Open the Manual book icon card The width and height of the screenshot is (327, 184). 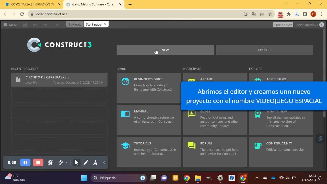pos(149,120)
